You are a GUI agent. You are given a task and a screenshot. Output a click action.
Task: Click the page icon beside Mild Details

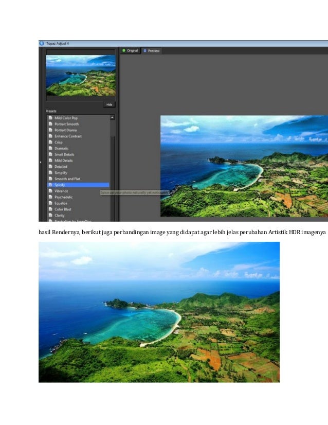(50, 161)
